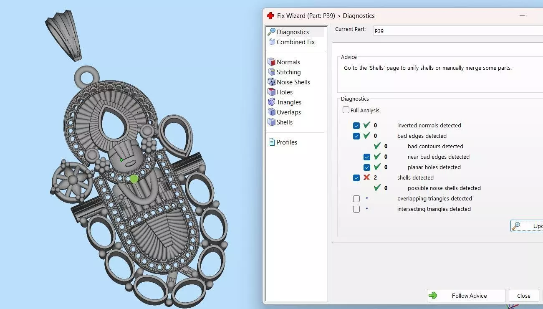This screenshot has height=309, width=543.
Task: Click the Follow Advice button
Action: (466, 296)
